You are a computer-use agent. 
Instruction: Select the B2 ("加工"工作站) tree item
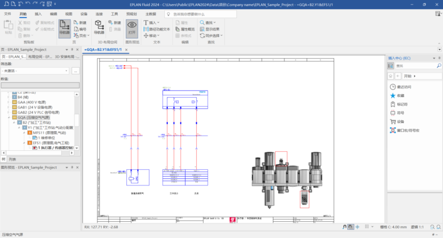[37, 122]
